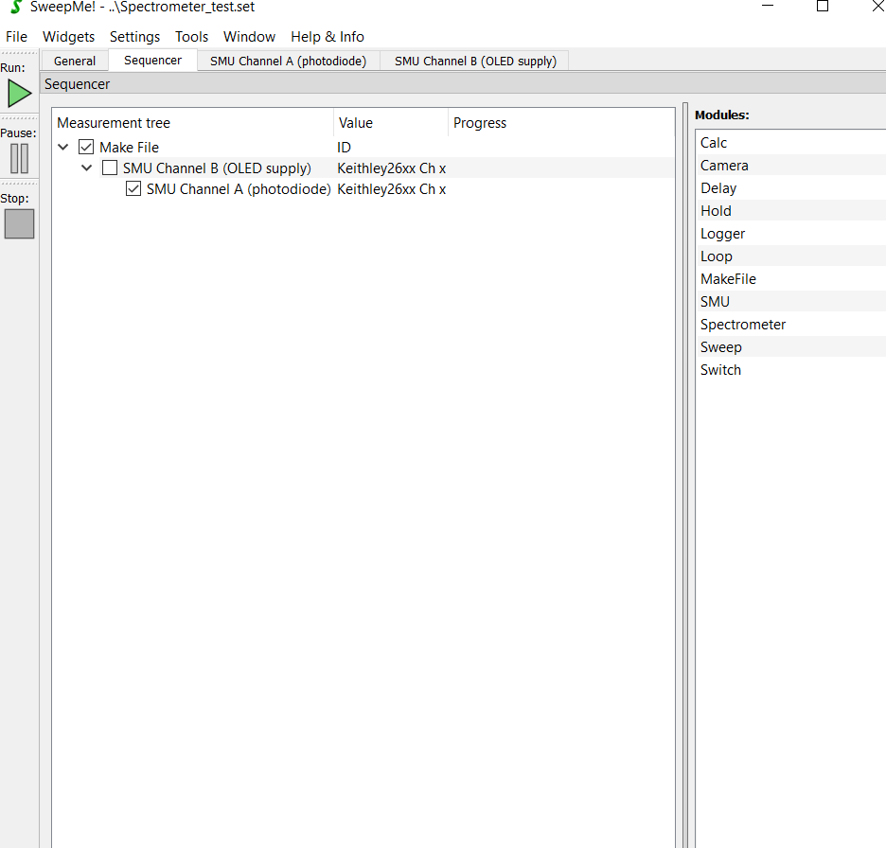The width and height of the screenshot is (886, 848).
Task: Open the Settings menu
Action: point(134,37)
